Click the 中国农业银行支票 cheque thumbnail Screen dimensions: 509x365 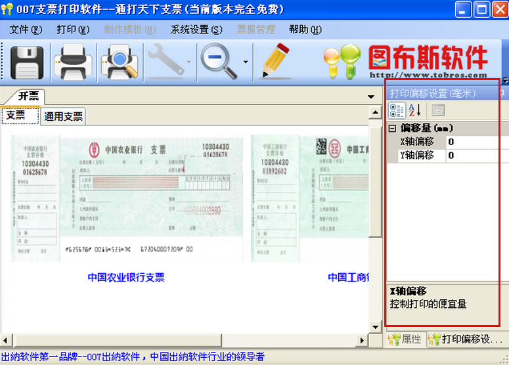pos(127,198)
